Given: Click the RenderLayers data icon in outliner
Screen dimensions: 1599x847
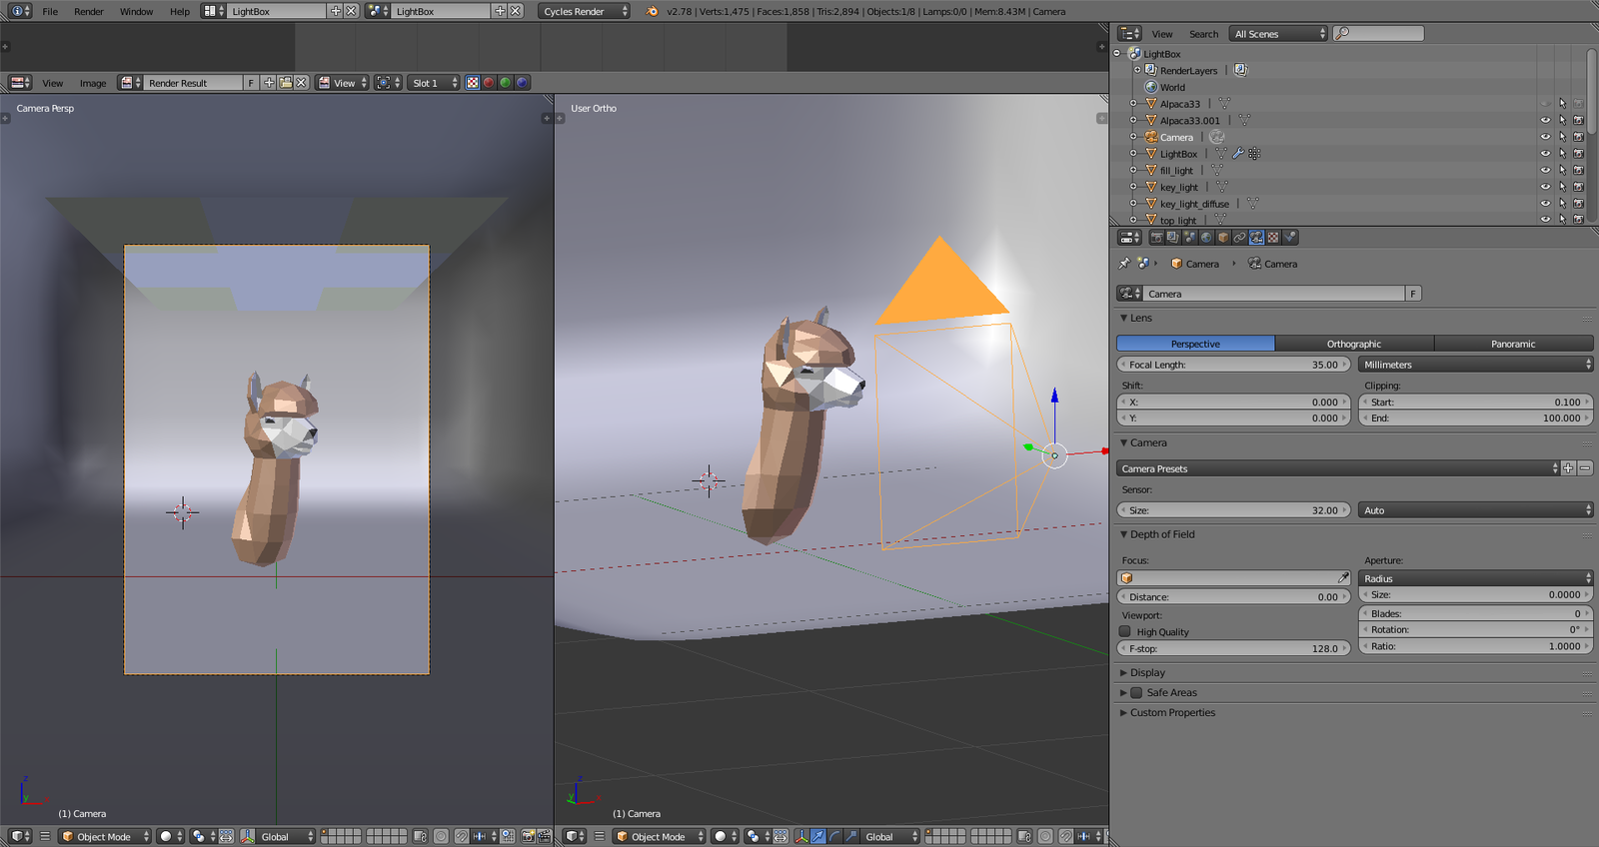Looking at the screenshot, I should click(1240, 70).
